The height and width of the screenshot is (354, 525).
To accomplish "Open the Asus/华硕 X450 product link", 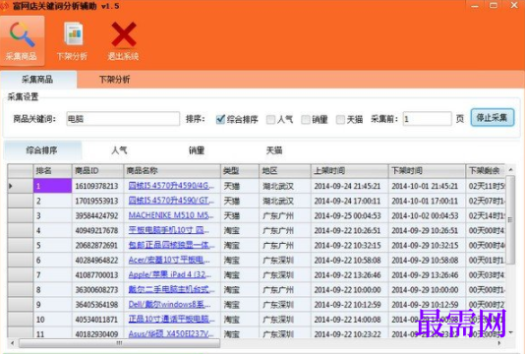I will pos(171,334).
